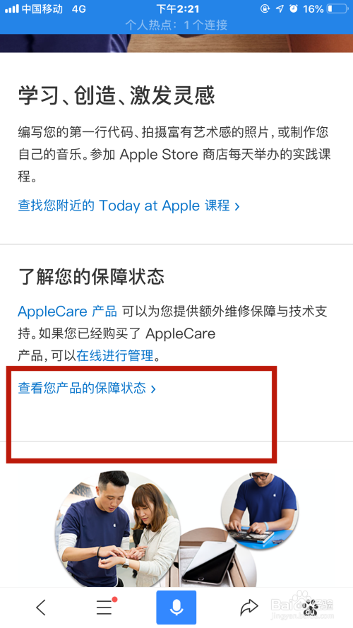Screen dimensions: 353x628
Task: Open the 在线进行管理 link
Action: [115, 355]
